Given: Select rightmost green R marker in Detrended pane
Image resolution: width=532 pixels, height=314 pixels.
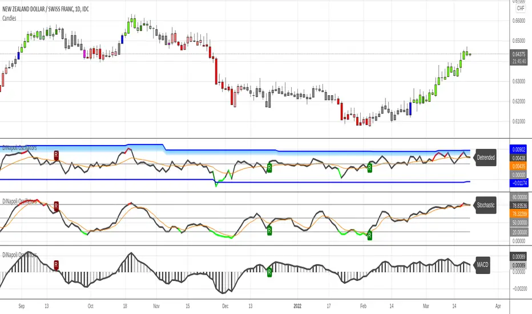Looking at the screenshot, I should click(x=369, y=167).
